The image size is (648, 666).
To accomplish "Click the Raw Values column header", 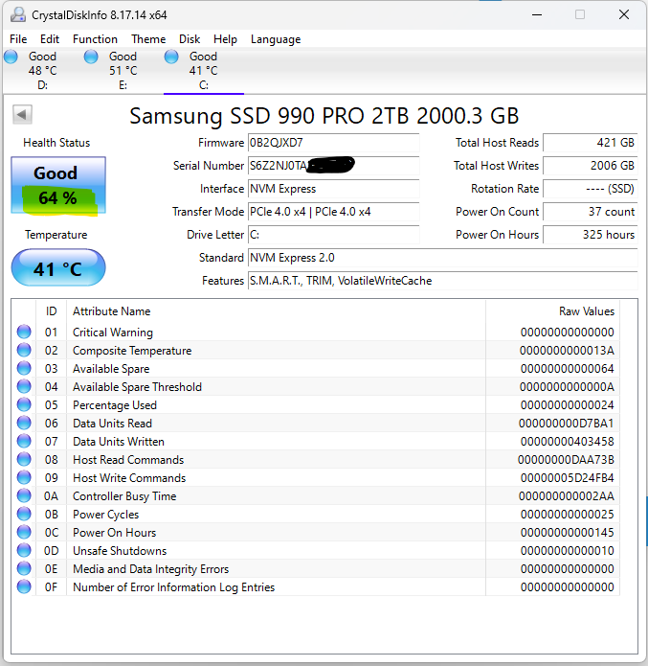I will (x=586, y=311).
